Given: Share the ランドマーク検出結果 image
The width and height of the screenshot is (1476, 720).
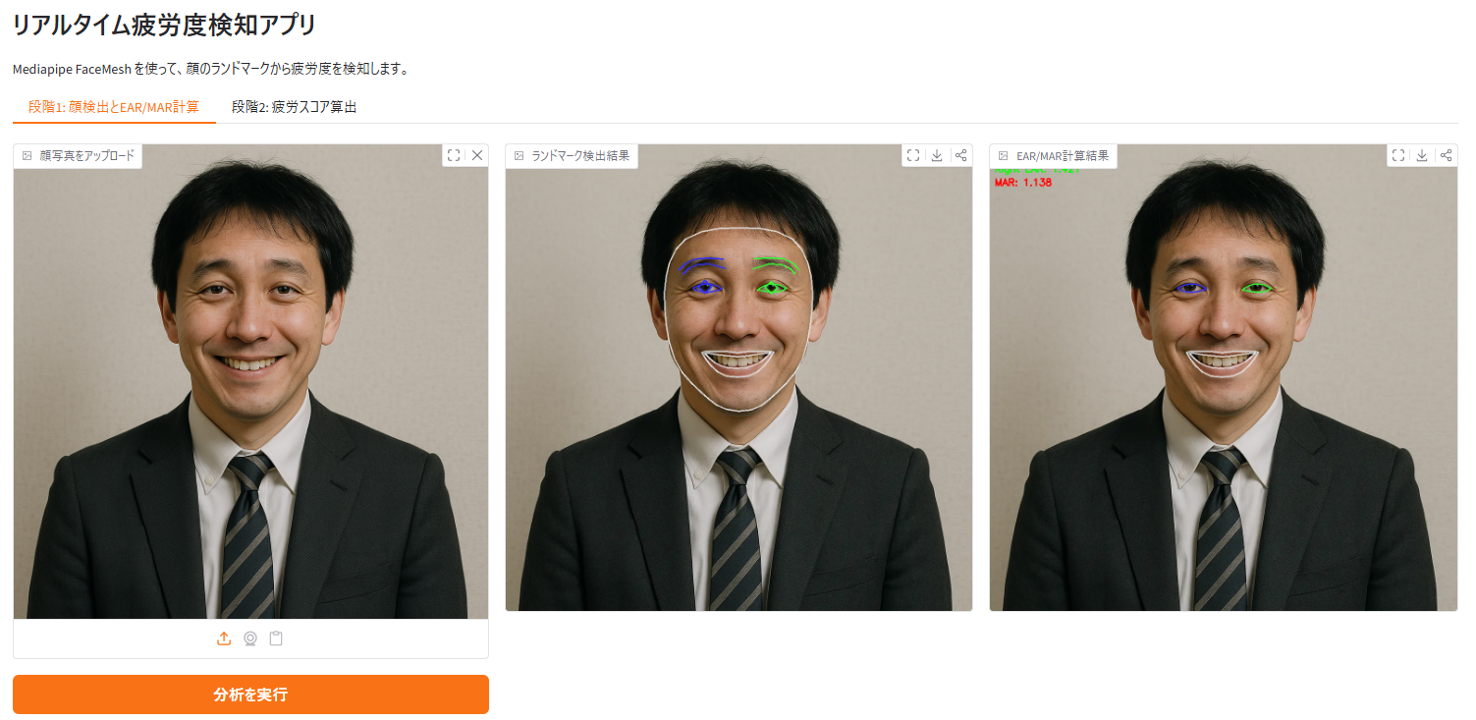Looking at the screenshot, I should (960, 154).
